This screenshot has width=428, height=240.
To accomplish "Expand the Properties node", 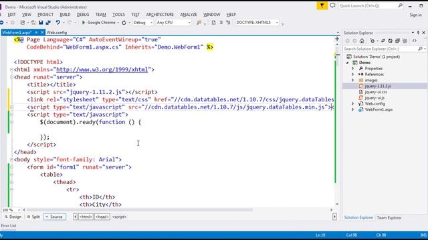I will [x=352, y=69].
